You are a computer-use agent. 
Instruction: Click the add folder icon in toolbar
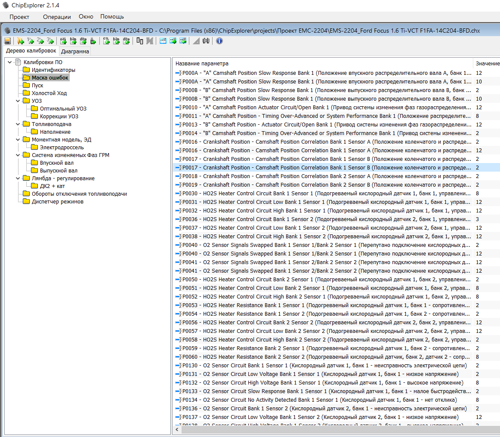(20, 41)
